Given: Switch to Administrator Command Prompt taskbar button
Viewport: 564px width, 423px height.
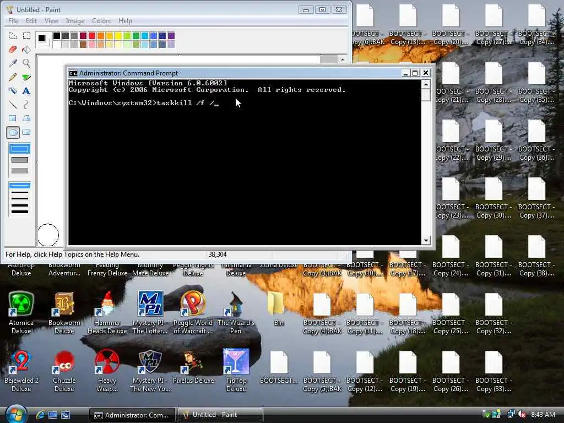Looking at the screenshot, I should (132, 415).
